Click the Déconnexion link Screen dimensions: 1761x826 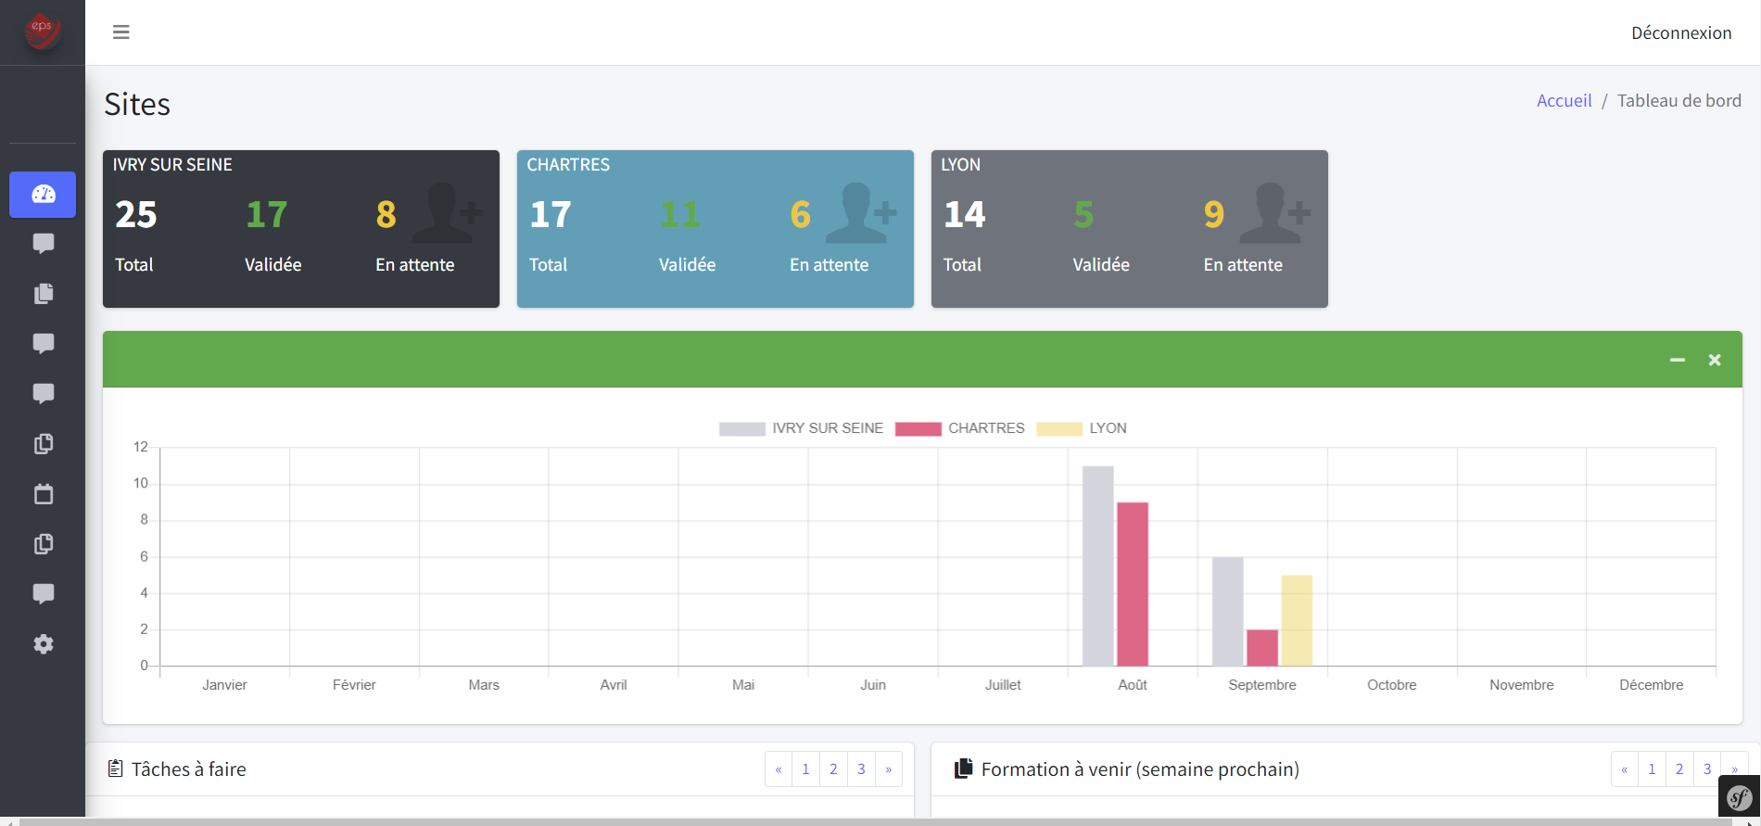pyautogui.click(x=1681, y=33)
